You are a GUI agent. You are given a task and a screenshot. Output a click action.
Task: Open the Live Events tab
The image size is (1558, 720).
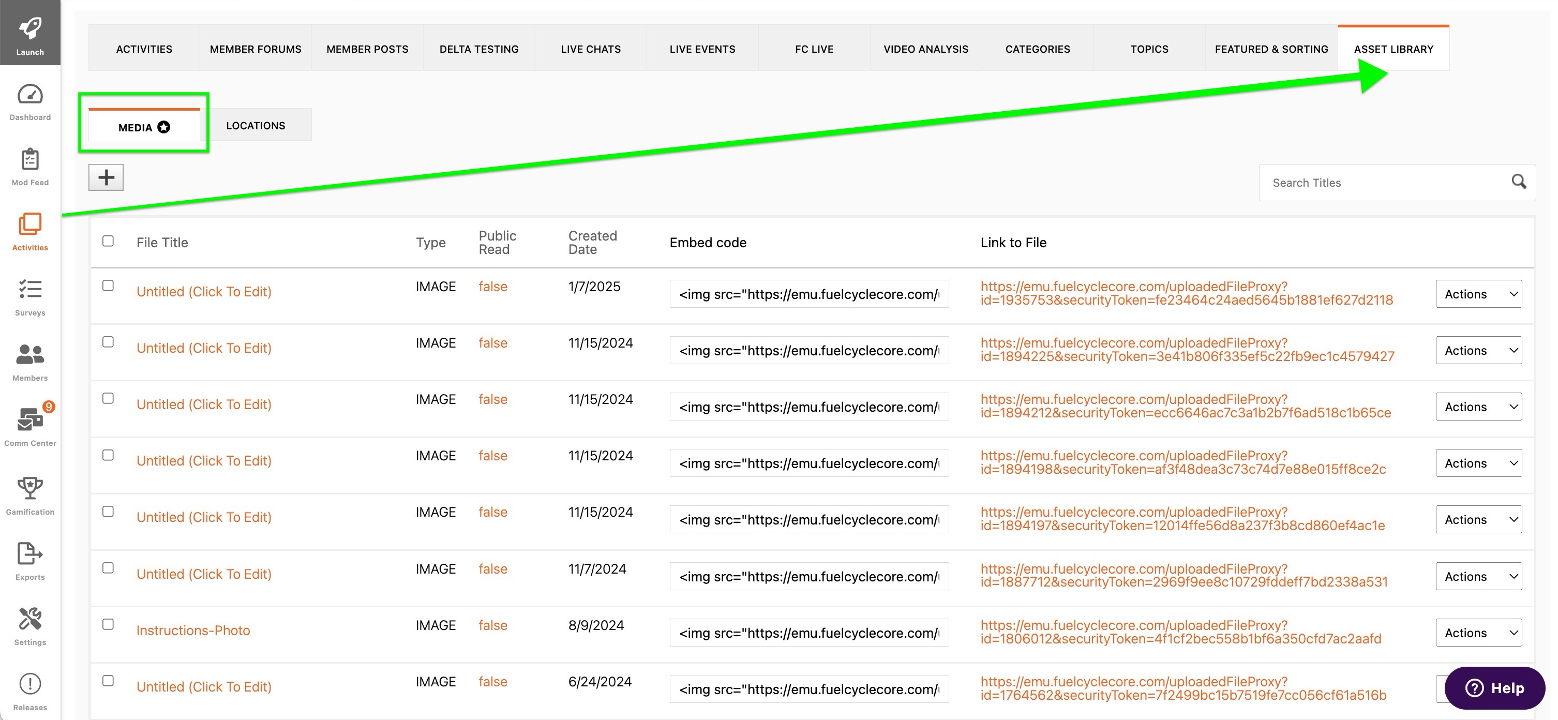click(x=702, y=49)
